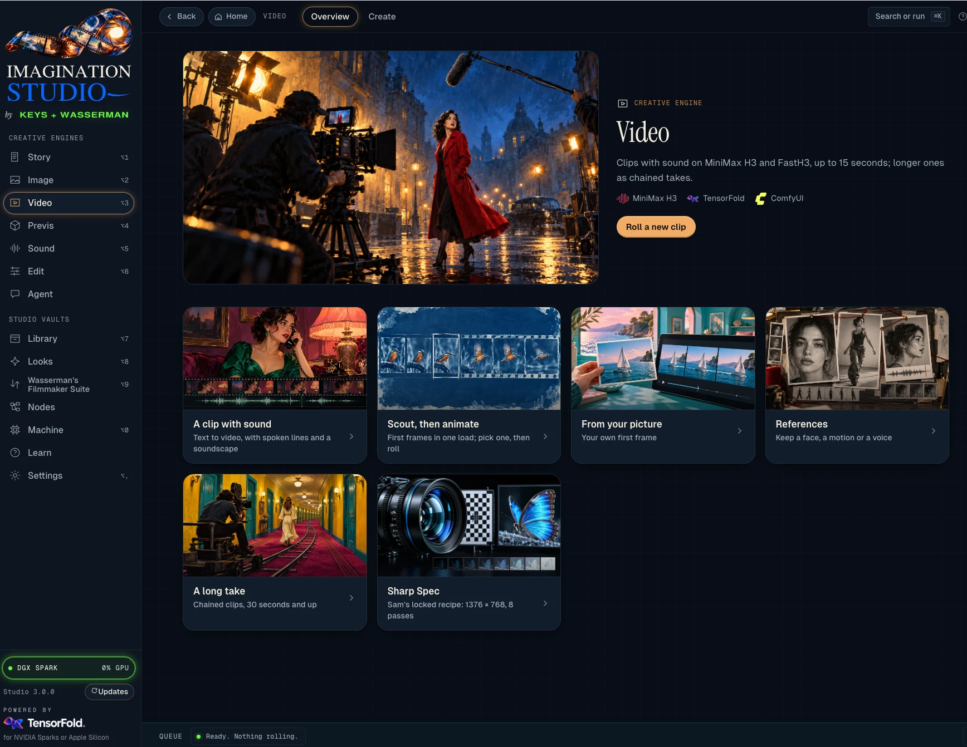Click the TensorFold powered-by logo
967x747 pixels.
[45, 723]
